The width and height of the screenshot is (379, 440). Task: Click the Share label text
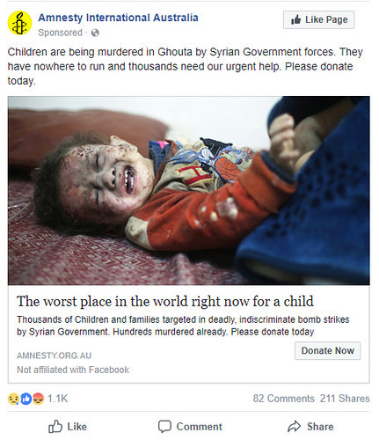320,427
